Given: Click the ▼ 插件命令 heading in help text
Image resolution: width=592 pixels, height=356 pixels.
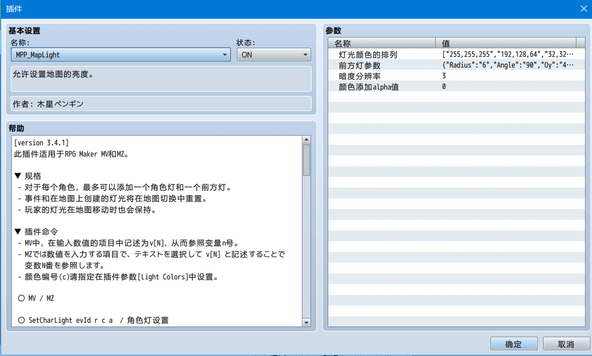Looking at the screenshot, I should (36, 232).
